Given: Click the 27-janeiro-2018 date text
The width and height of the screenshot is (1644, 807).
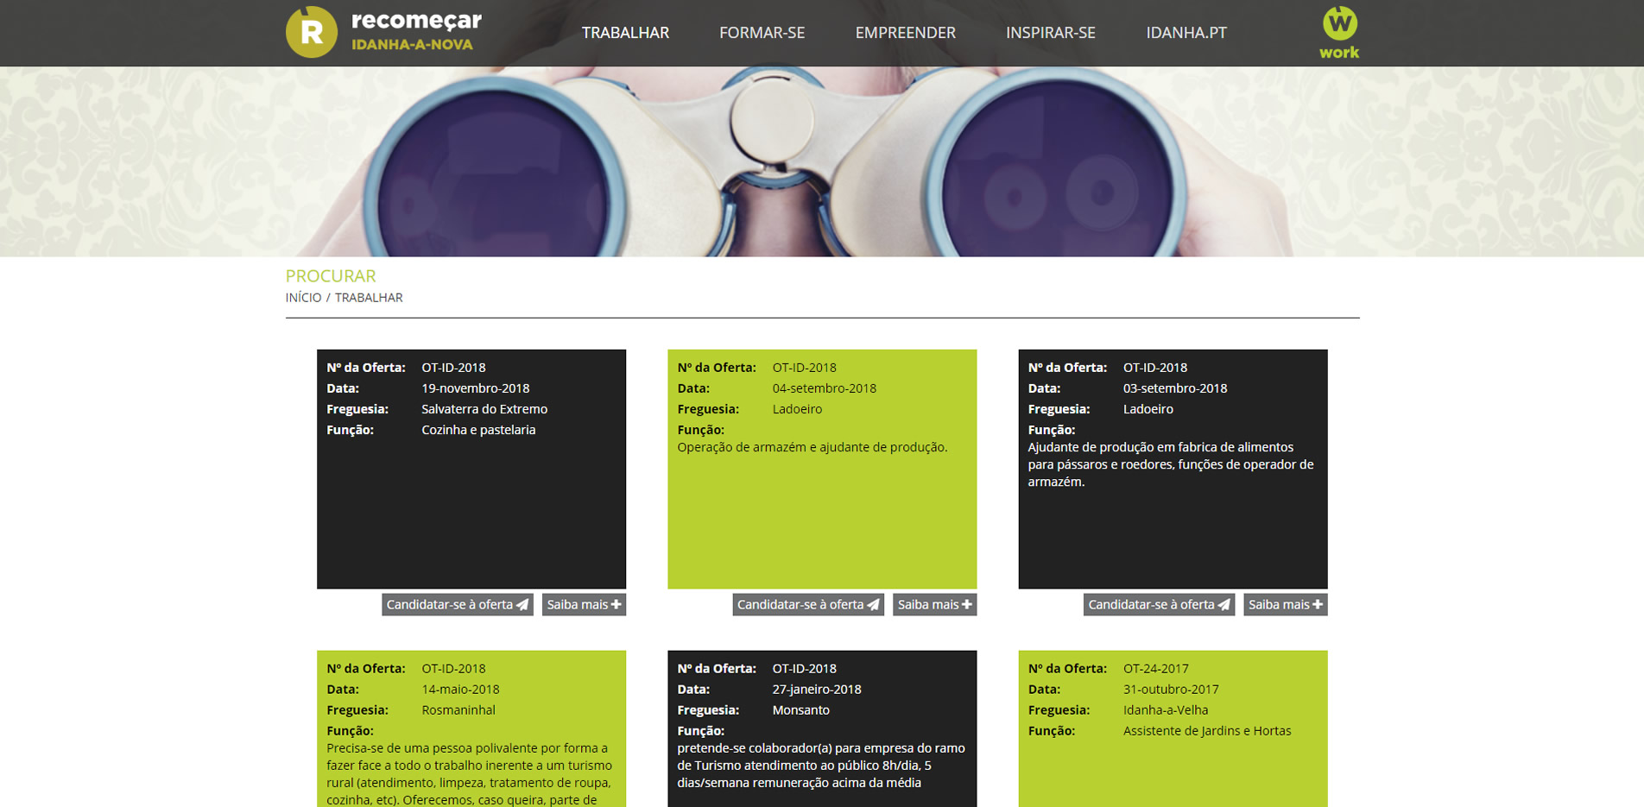Looking at the screenshot, I should [817, 690].
